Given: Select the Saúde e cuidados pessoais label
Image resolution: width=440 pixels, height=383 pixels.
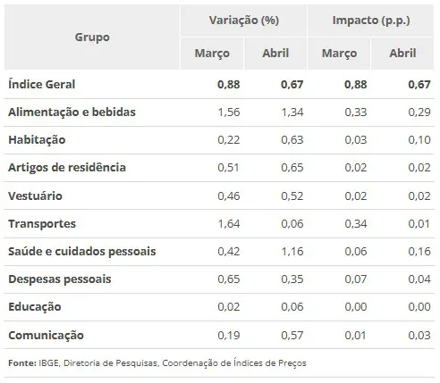Looking at the screenshot, I should click(x=82, y=252).
